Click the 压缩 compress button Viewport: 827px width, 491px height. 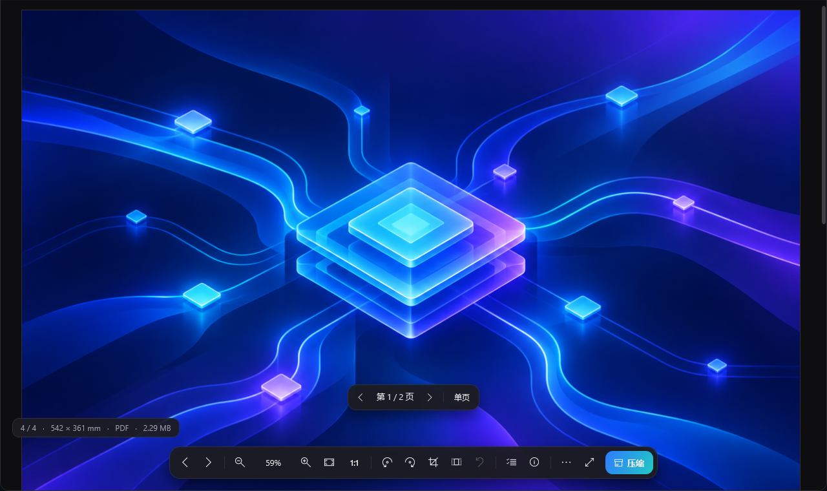click(629, 463)
